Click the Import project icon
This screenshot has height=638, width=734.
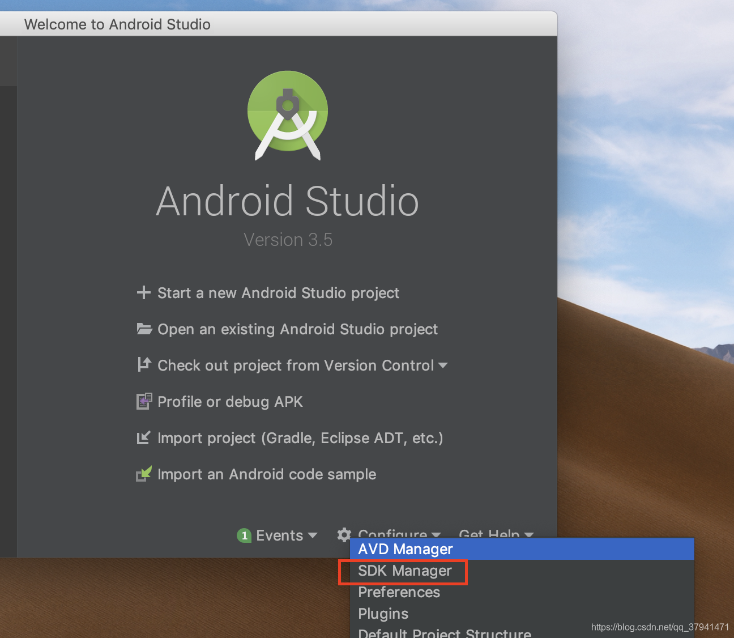coord(144,437)
